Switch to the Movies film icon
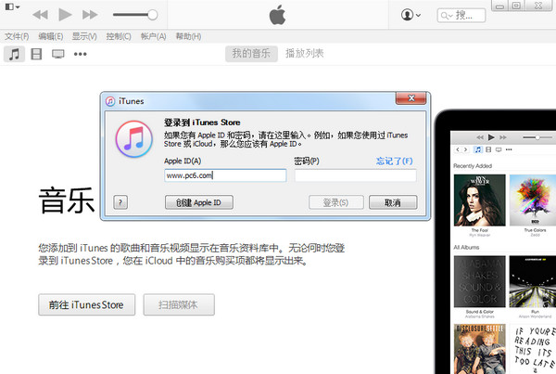556x374 pixels. [x=36, y=54]
